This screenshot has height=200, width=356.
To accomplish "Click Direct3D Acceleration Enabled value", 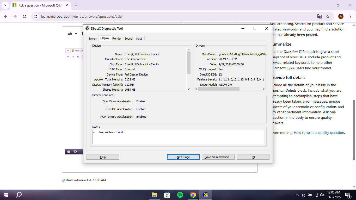I will coord(141,109).
